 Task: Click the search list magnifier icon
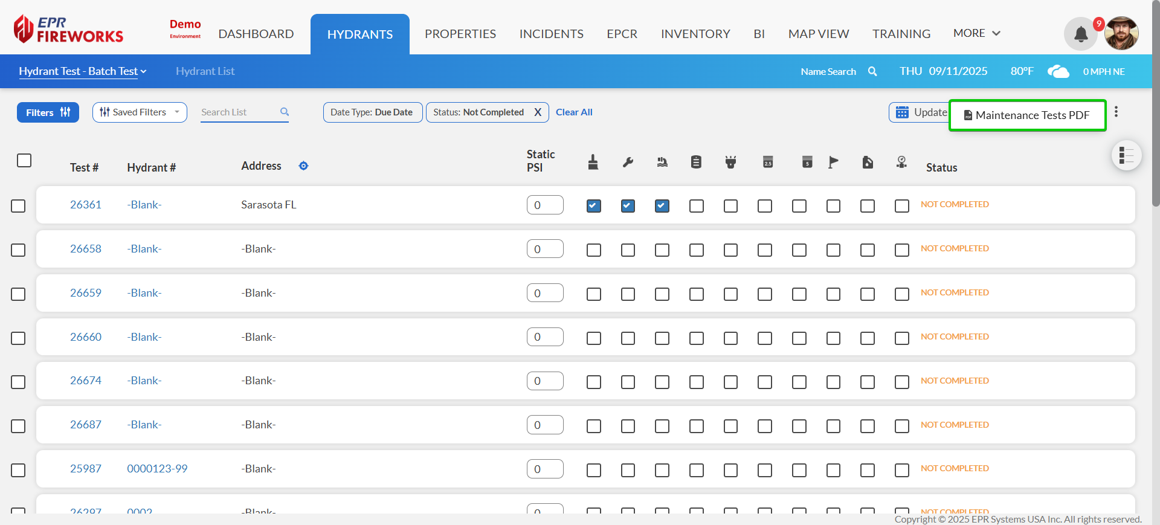click(x=285, y=112)
